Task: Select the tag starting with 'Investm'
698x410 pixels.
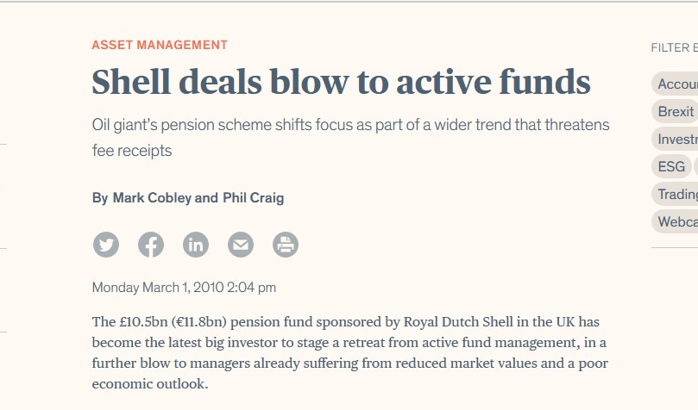Action: click(x=676, y=139)
